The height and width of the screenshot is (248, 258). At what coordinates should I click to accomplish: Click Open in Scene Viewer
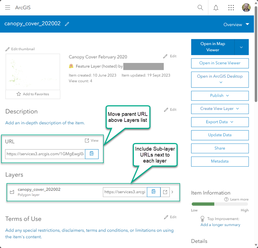tap(220, 63)
